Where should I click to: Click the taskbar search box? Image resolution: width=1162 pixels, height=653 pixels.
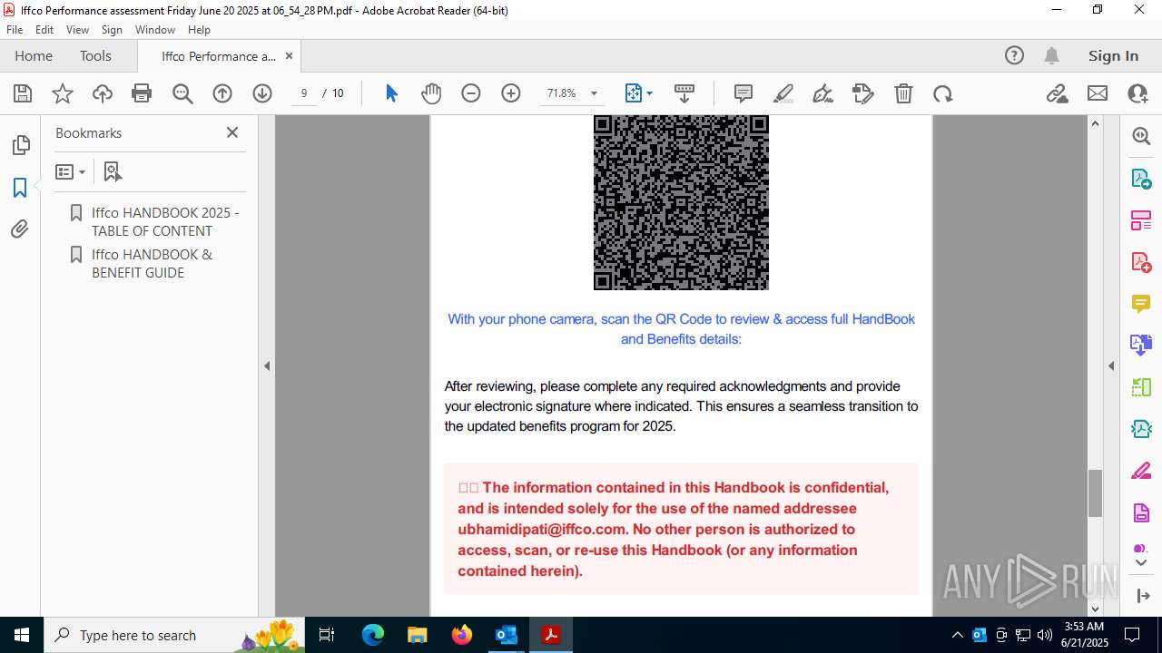pyautogui.click(x=175, y=635)
